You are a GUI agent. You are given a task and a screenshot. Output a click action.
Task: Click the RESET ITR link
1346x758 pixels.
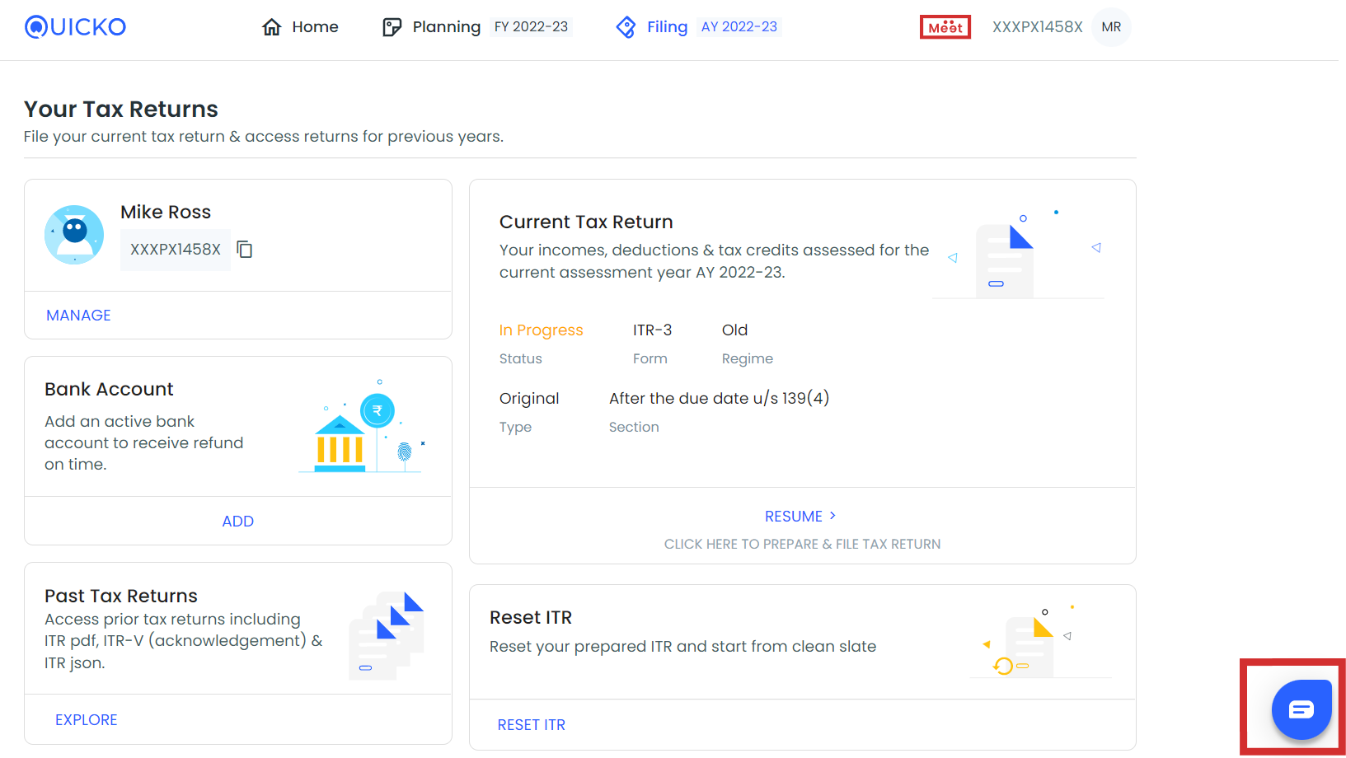[x=532, y=725]
